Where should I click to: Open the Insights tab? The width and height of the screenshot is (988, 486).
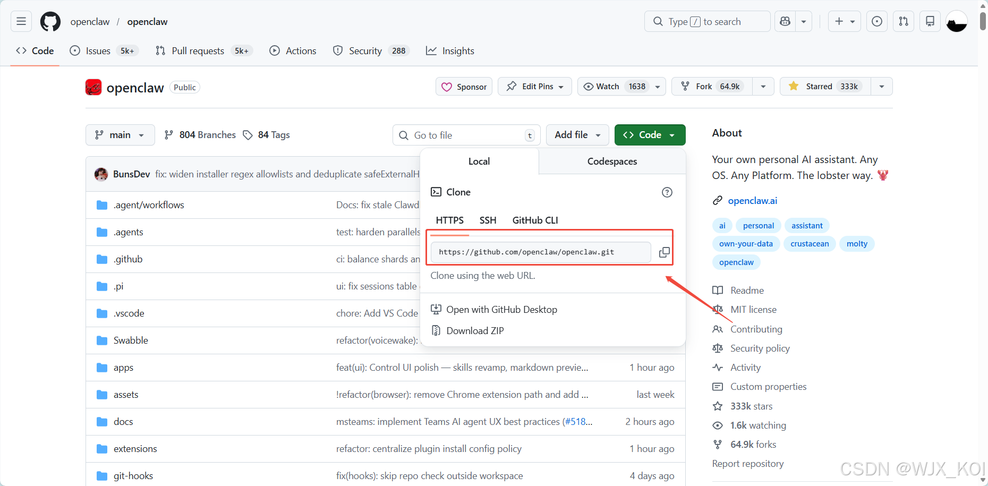point(450,51)
